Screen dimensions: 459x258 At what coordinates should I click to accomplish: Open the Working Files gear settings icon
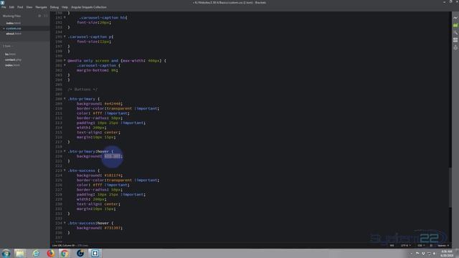click(x=39, y=16)
